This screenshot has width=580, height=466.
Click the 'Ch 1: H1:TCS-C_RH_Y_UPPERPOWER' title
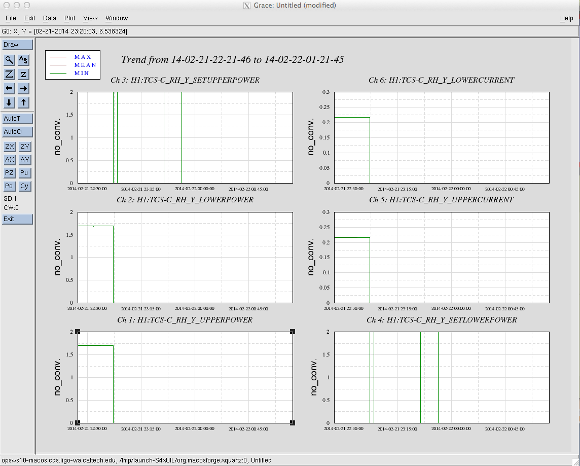point(185,320)
